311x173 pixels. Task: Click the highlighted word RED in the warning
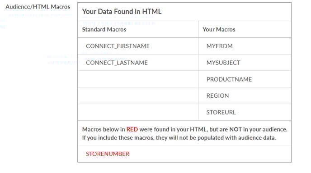point(132,129)
